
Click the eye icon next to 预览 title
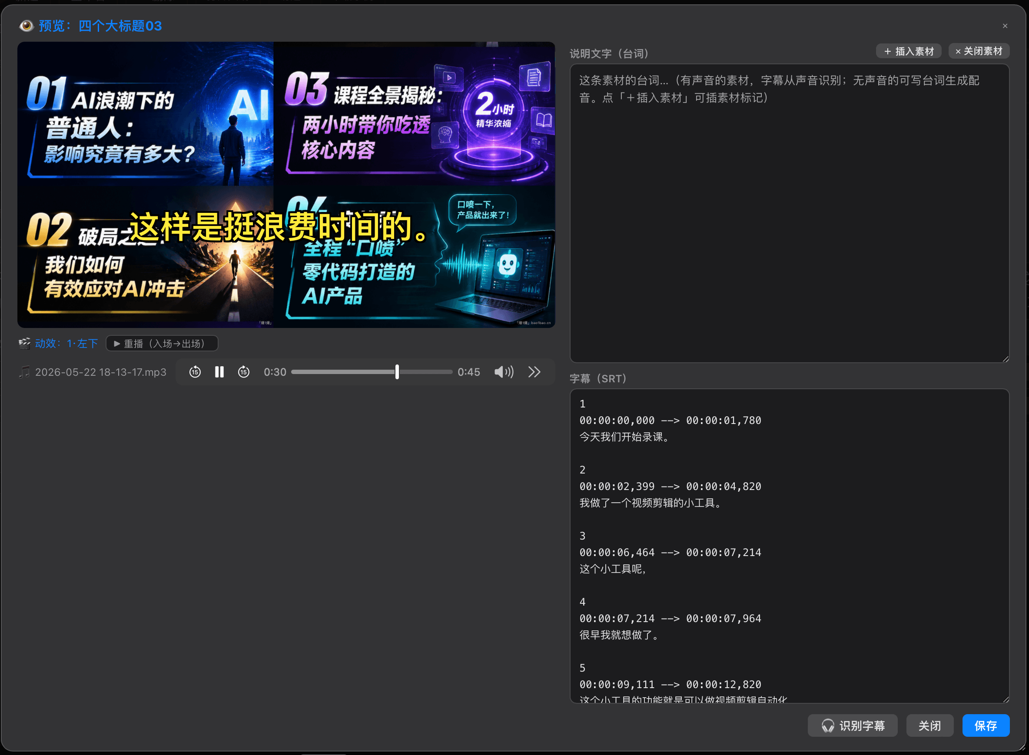[27, 26]
